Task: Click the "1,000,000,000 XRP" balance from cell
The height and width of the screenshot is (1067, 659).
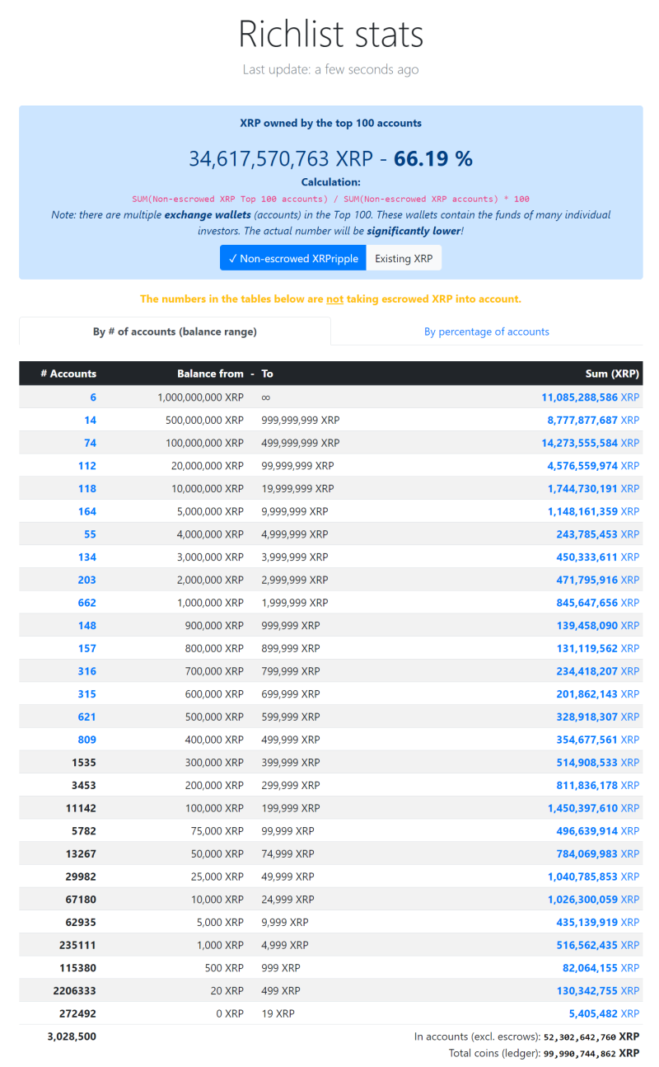Action: pos(200,397)
